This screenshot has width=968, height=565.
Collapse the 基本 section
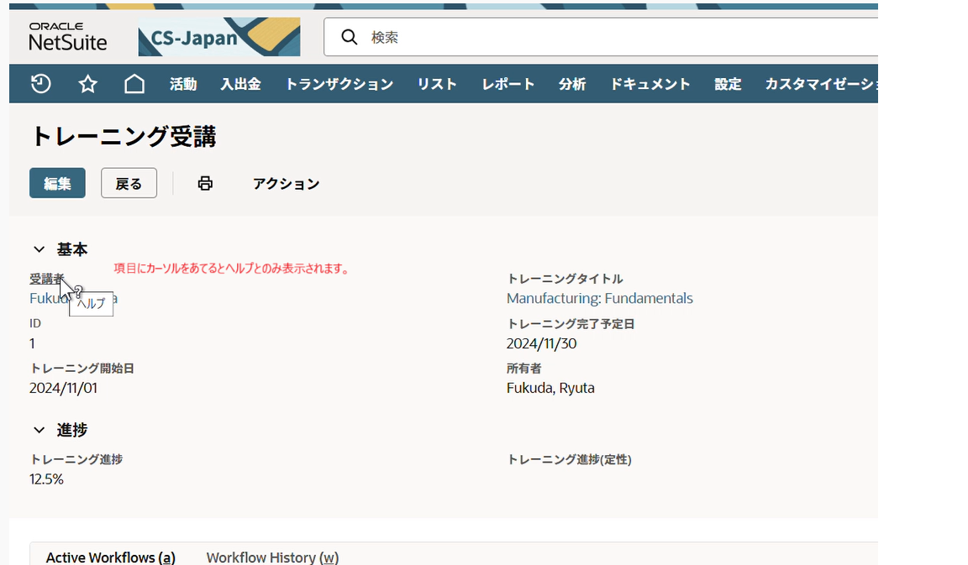pos(39,249)
